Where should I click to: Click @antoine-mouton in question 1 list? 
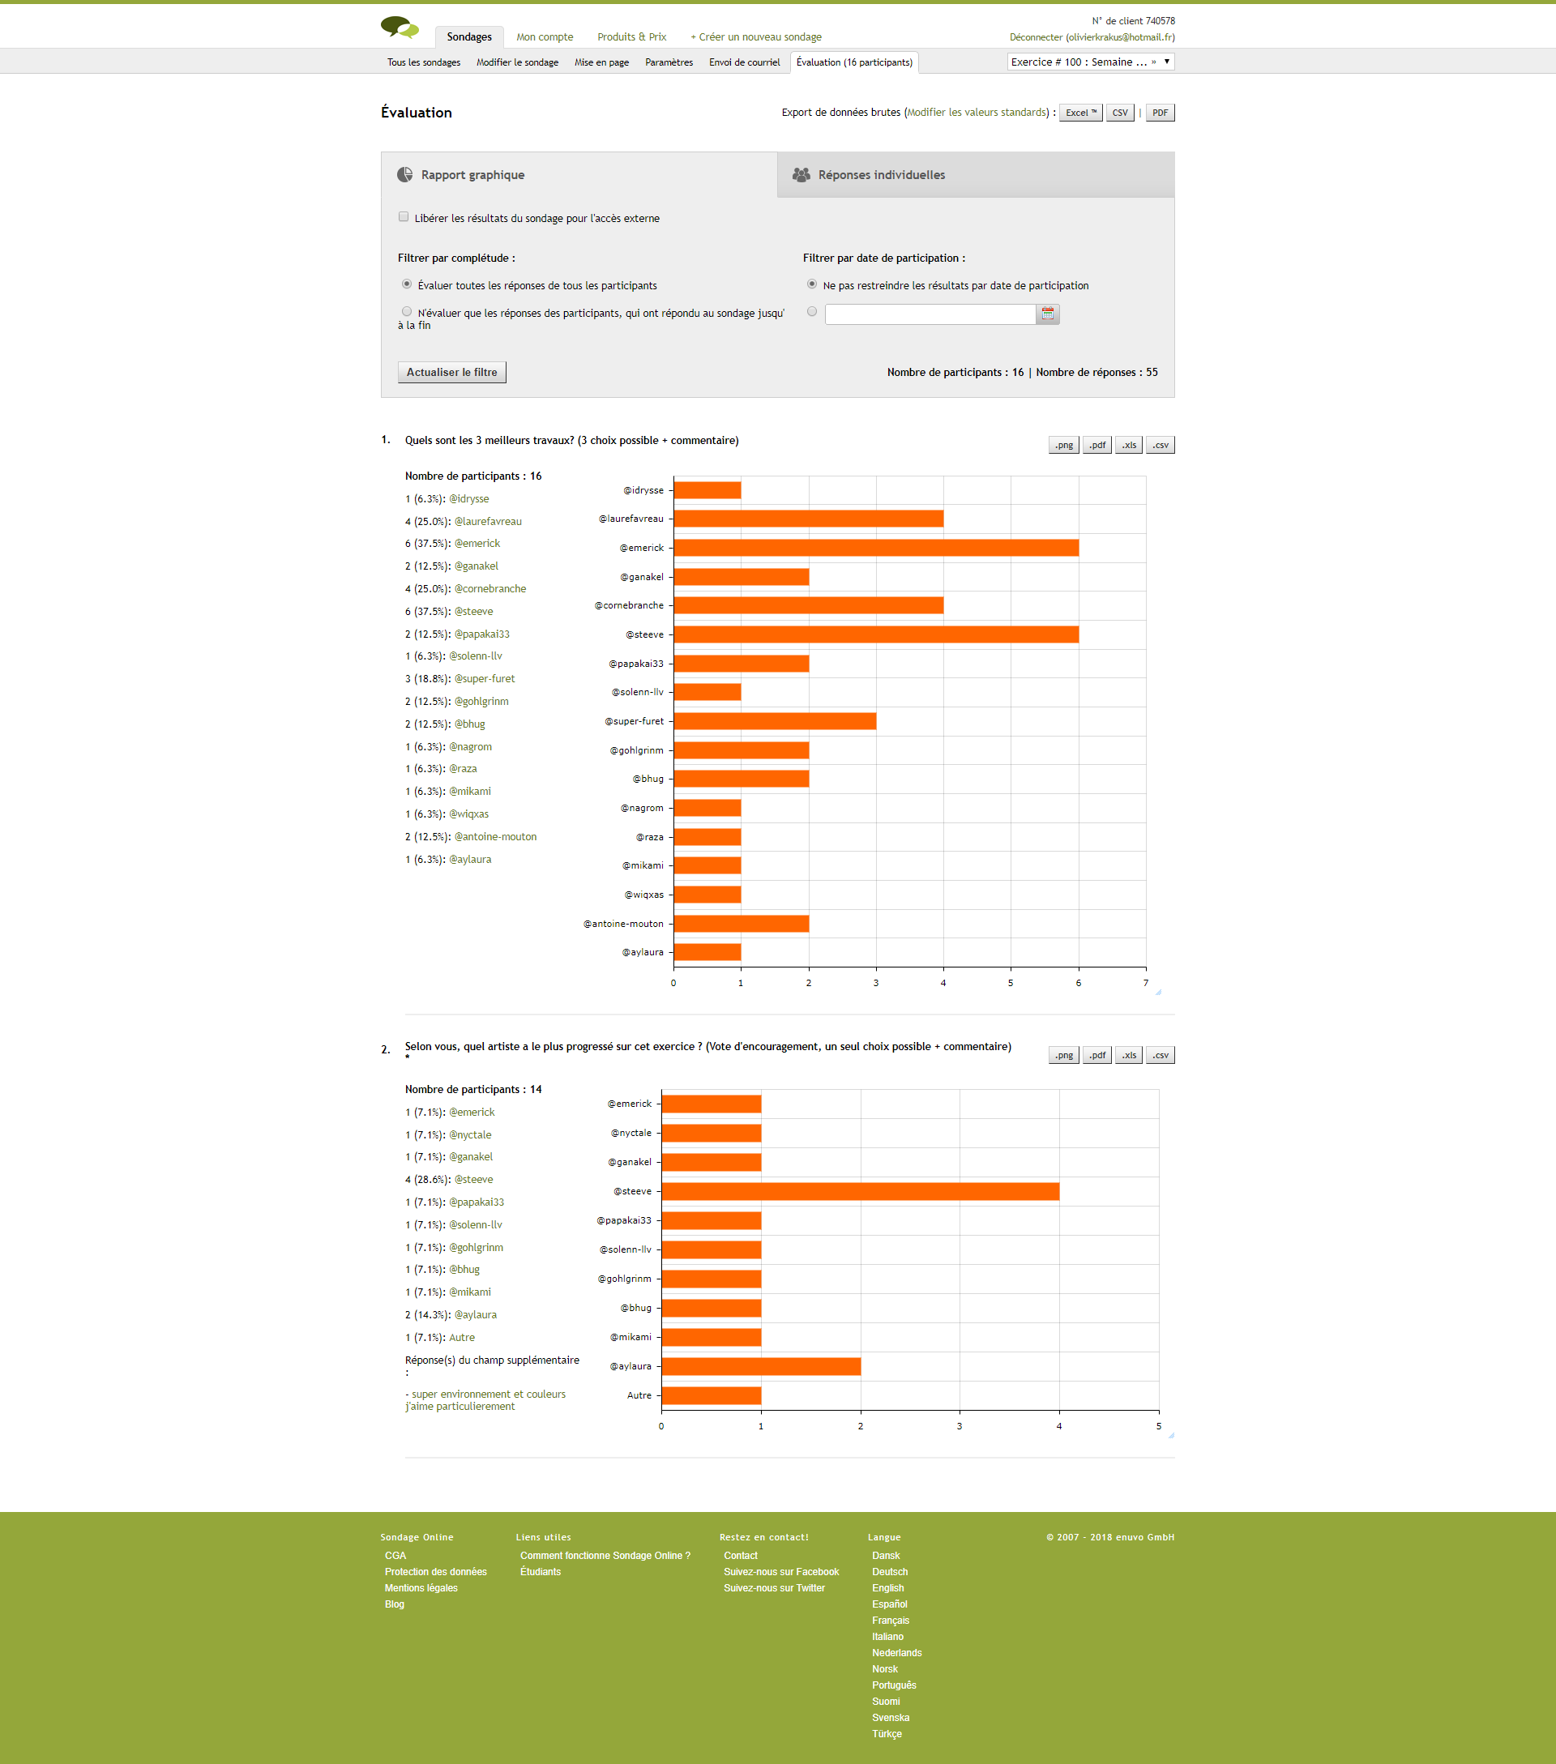(495, 837)
